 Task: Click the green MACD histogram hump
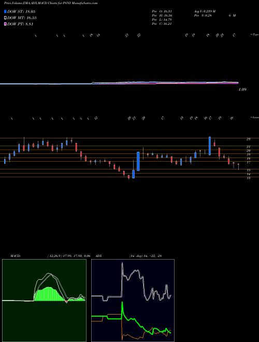tap(49, 294)
